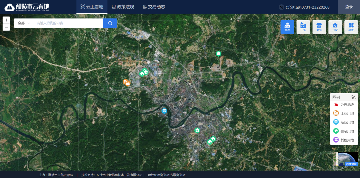Show 全部 all land types filter
Image resolution: width=360 pixels, height=178 pixels.
point(287,27)
